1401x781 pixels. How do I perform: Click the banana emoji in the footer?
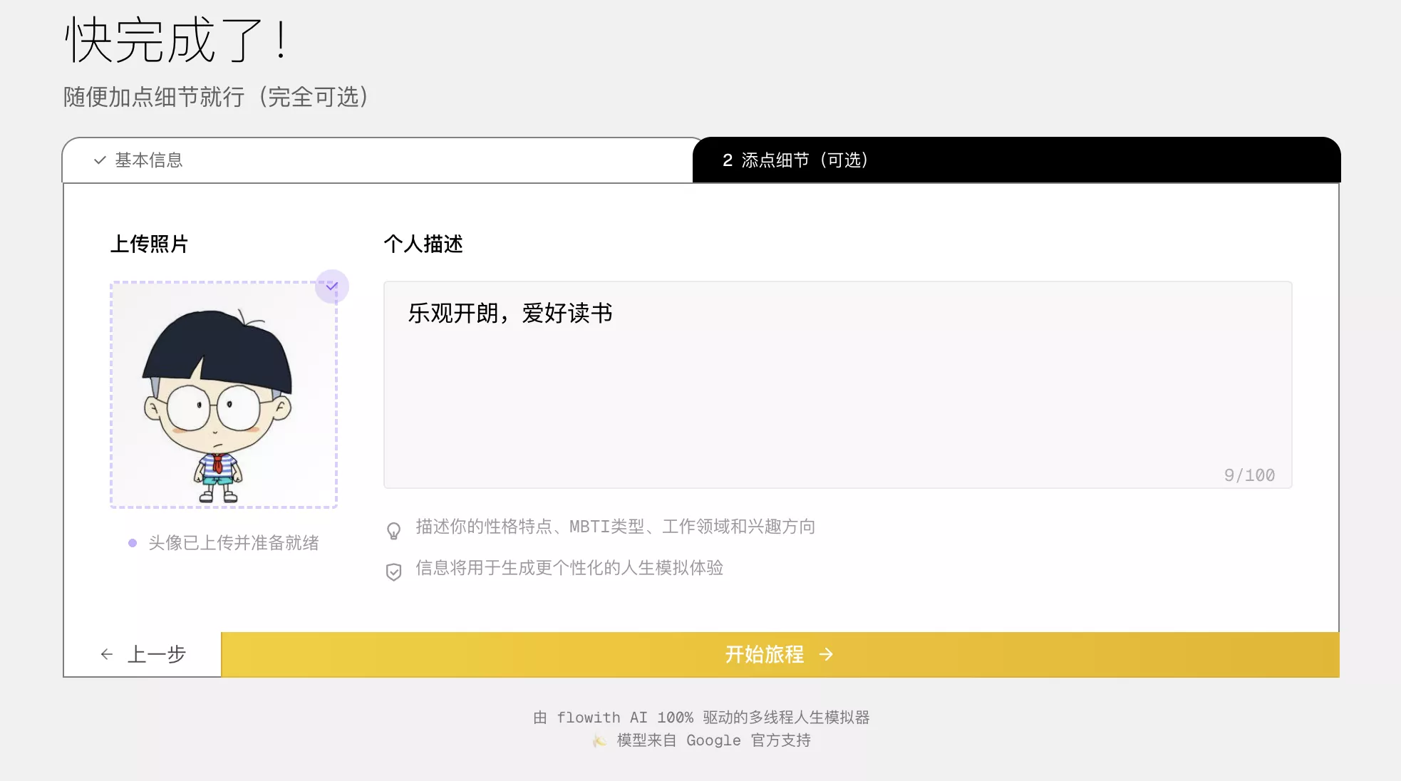tap(596, 740)
